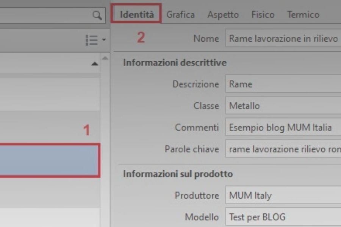
Task: Select the Identità tab
Action: (x=136, y=14)
